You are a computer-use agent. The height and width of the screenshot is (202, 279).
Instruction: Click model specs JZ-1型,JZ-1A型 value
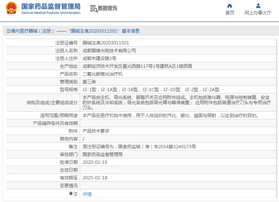tap(151, 90)
